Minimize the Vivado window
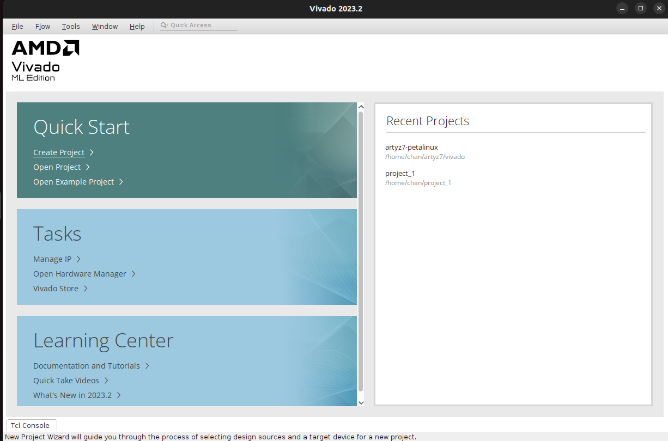668x441 pixels. coord(622,8)
